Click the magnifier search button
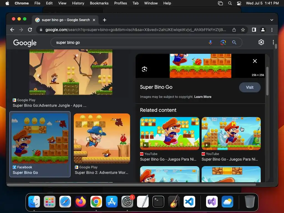Screen dimensions: 284x213 pyautogui.click(x=234, y=42)
